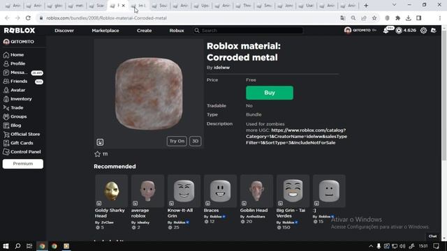Click the green Buy button

[270, 93]
